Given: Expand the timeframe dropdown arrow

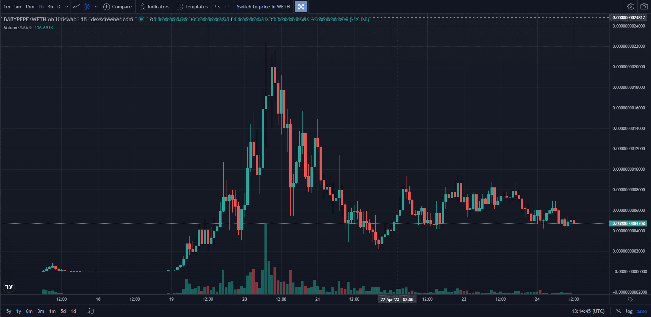Looking at the screenshot, I should 66,7.
